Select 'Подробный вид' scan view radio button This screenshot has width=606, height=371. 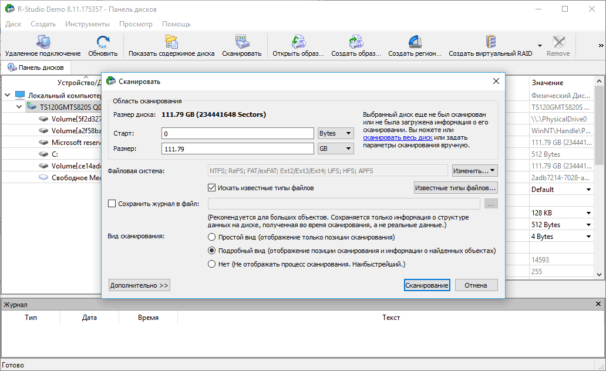click(x=211, y=251)
